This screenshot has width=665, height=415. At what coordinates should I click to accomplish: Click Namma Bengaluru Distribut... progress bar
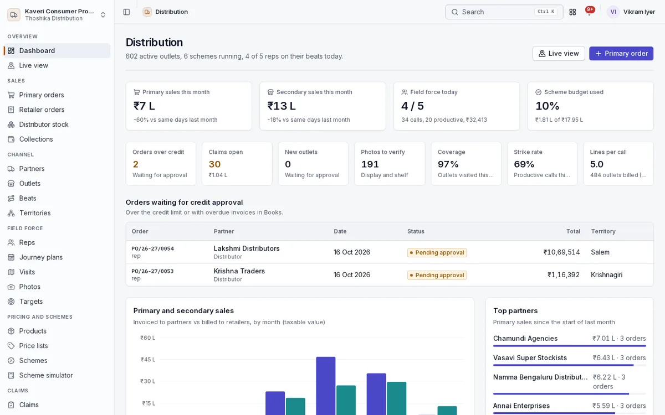[x=570, y=394]
